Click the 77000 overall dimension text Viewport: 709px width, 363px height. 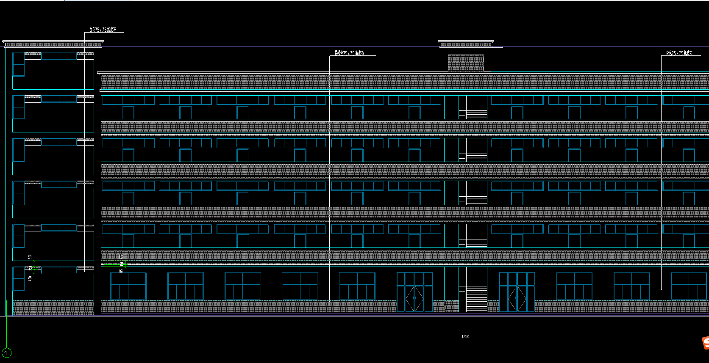465,337
